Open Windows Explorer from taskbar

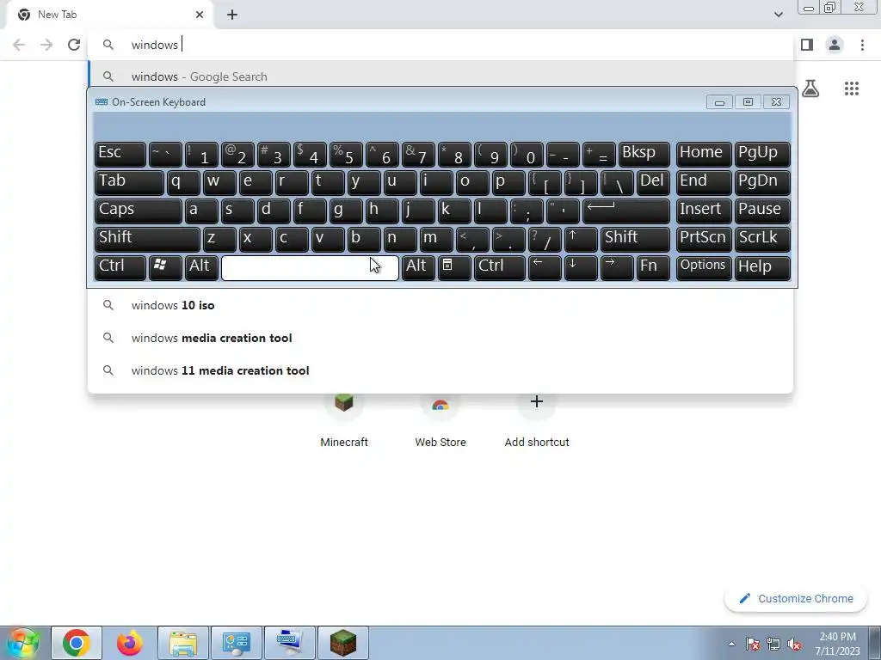point(183,643)
